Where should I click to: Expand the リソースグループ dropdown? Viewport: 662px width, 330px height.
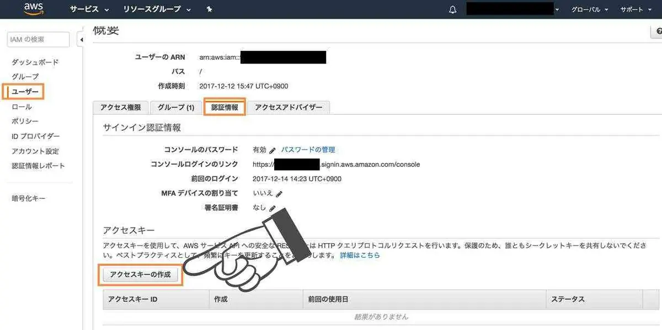click(x=157, y=9)
